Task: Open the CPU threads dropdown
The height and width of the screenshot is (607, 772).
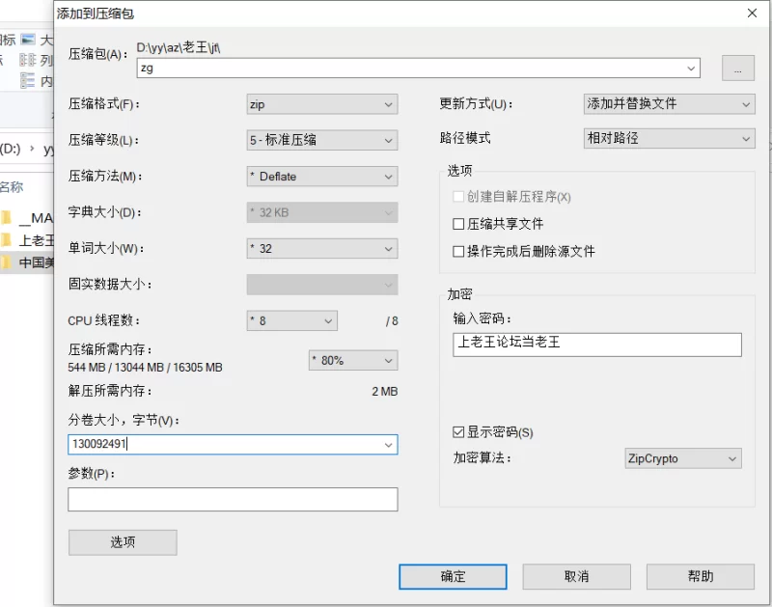Action: tap(292, 321)
